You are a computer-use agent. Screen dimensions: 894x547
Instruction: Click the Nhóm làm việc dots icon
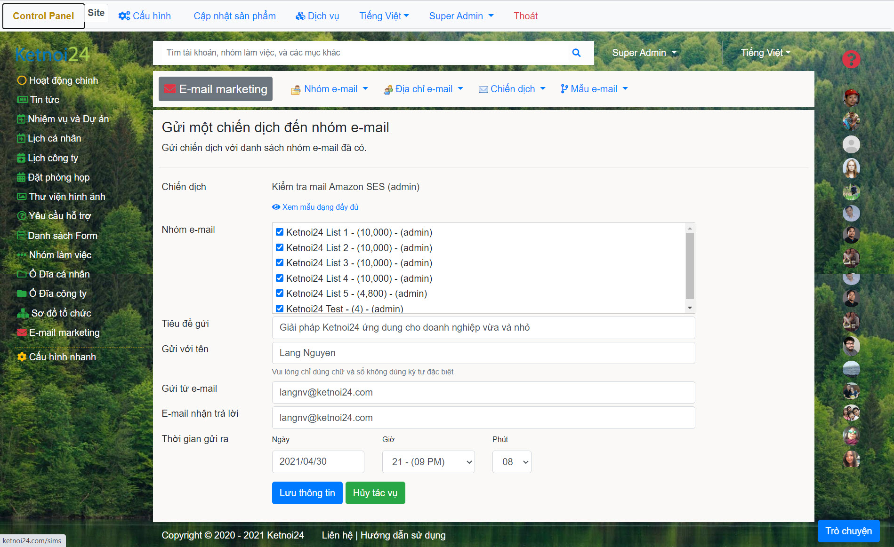coord(22,255)
